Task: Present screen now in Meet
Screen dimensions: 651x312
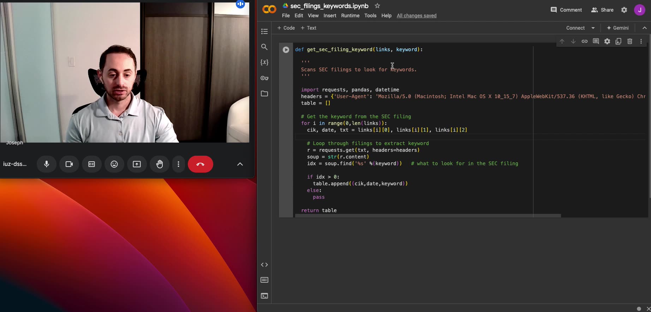Action: tap(137, 164)
